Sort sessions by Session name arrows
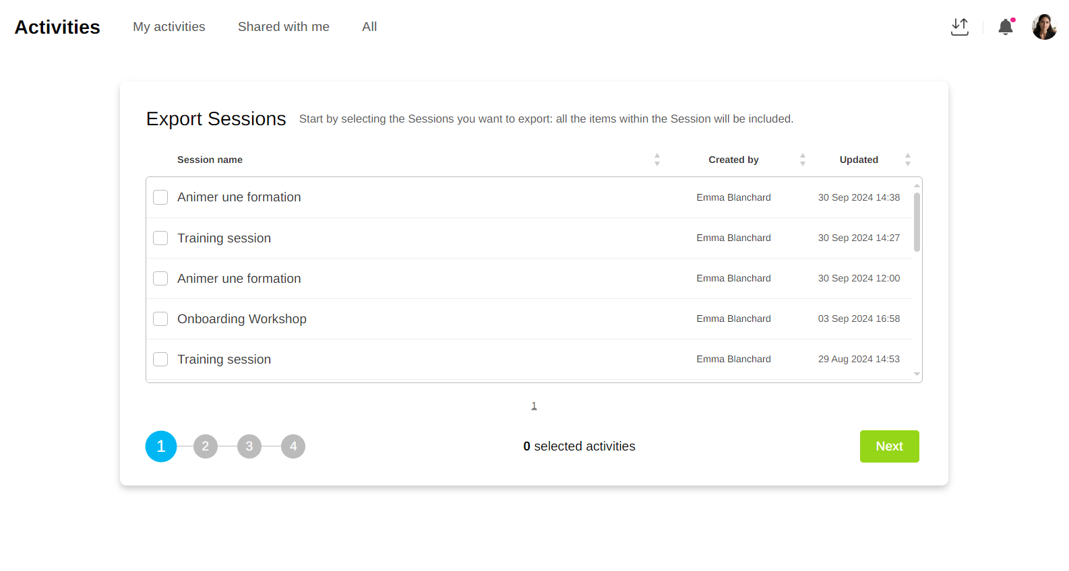 coord(656,160)
